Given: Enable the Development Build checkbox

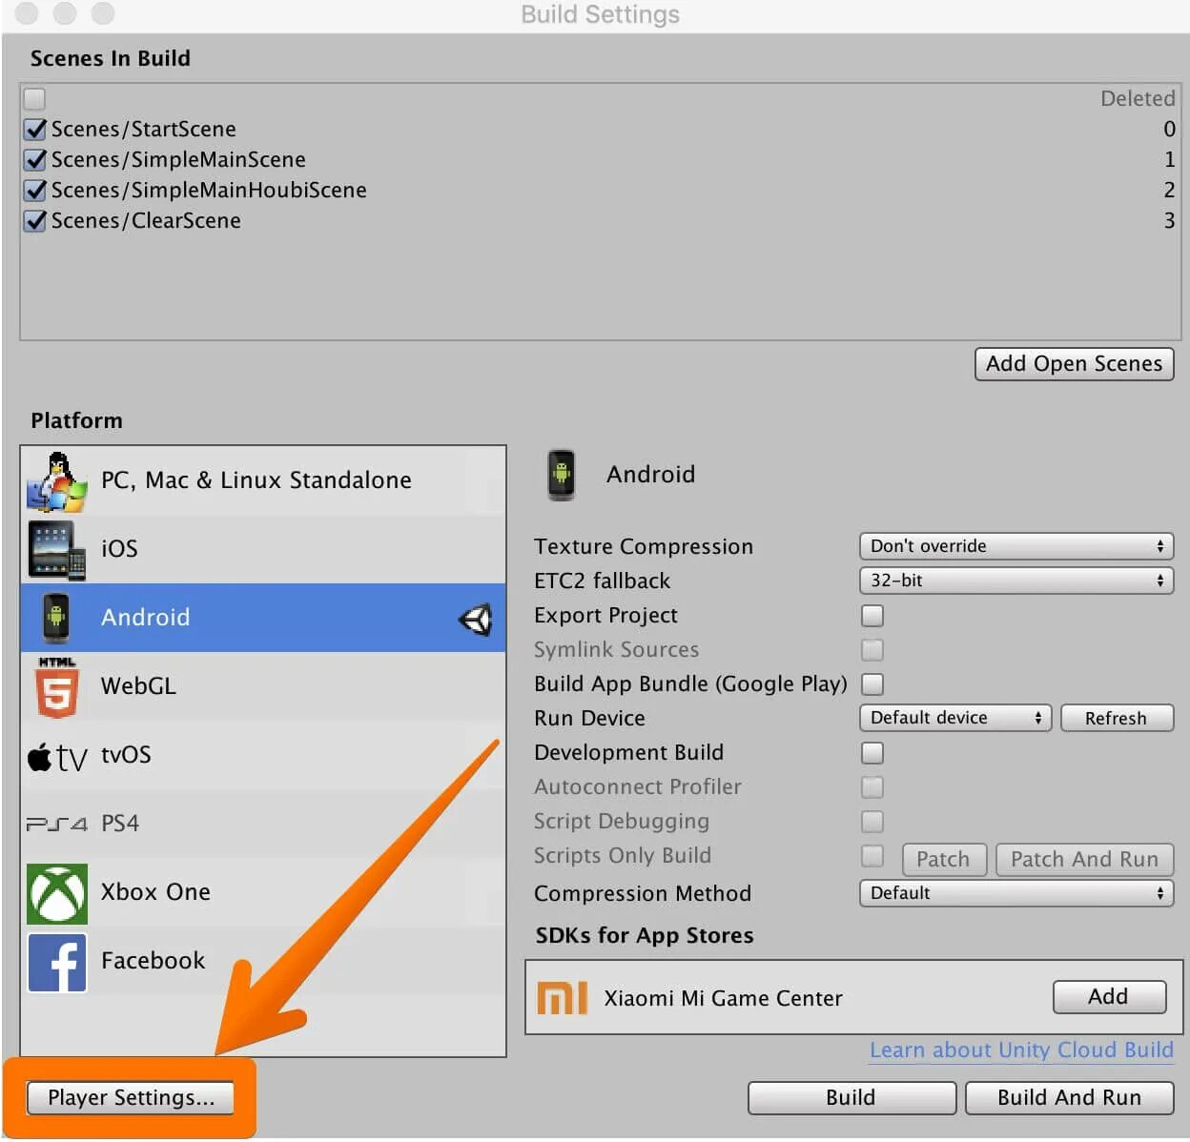Looking at the screenshot, I should 872,753.
